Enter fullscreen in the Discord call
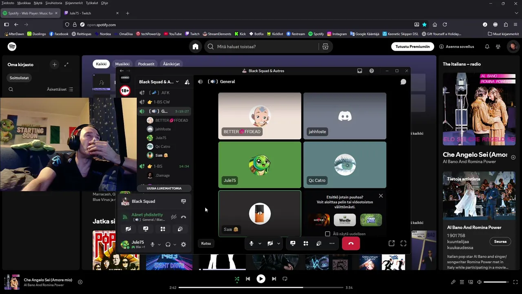This screenshot has height=294, width=522. (x=403, y=243)
